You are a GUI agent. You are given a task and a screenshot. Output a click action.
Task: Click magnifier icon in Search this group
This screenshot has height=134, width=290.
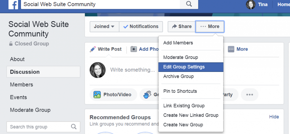74,127
